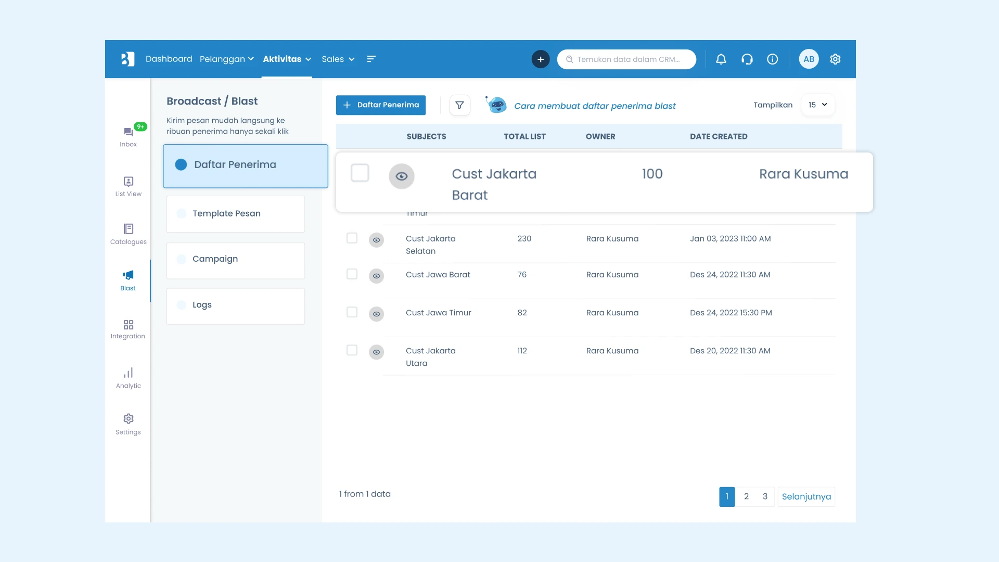Open Settings in the sidebar
Viewport: 999px width, 562px height.
128,425
